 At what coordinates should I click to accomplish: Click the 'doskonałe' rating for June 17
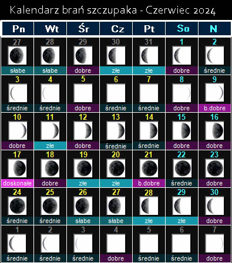(18, 183)
